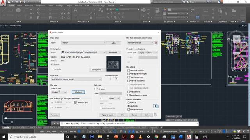The width and height of the screenshot is (250, 140).
Task: Open the Paper size dropdown
Action: click(76, 79)
